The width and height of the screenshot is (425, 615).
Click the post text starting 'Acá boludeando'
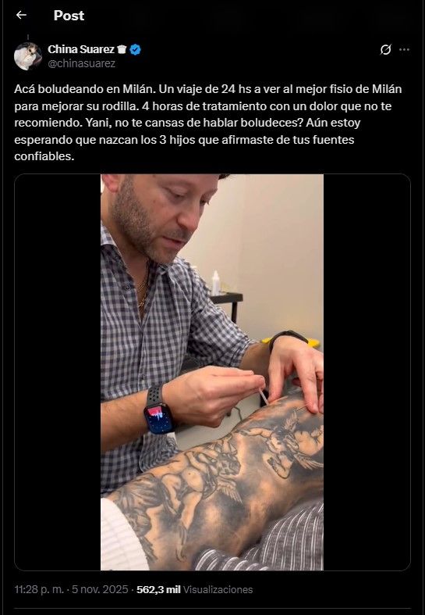tap(207, 123)
